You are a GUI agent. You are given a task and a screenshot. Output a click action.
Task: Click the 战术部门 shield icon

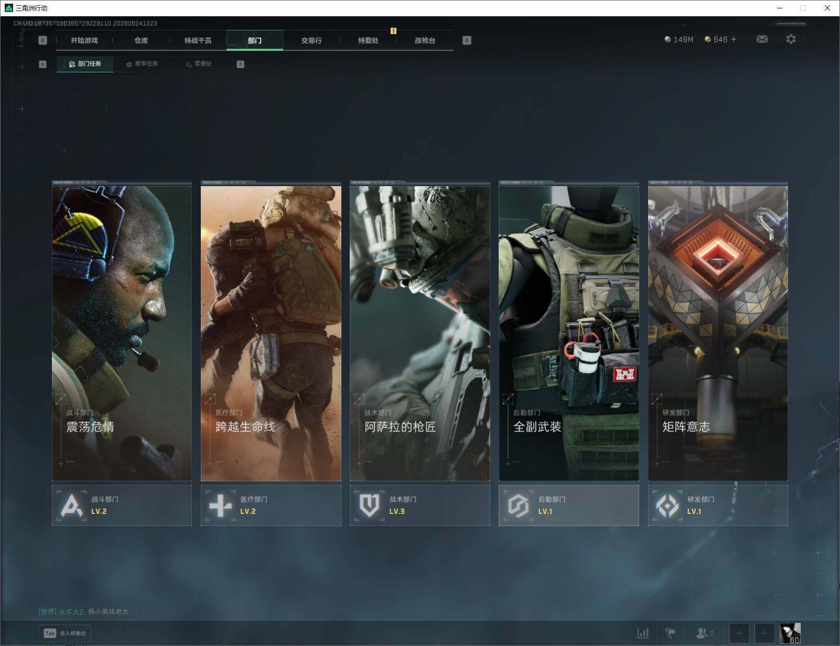tap(369, 506)
